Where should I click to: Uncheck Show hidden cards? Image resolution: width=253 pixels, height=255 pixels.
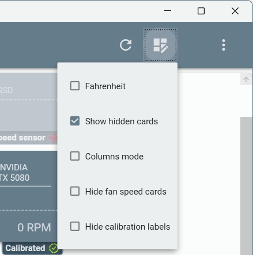(75, 121)
